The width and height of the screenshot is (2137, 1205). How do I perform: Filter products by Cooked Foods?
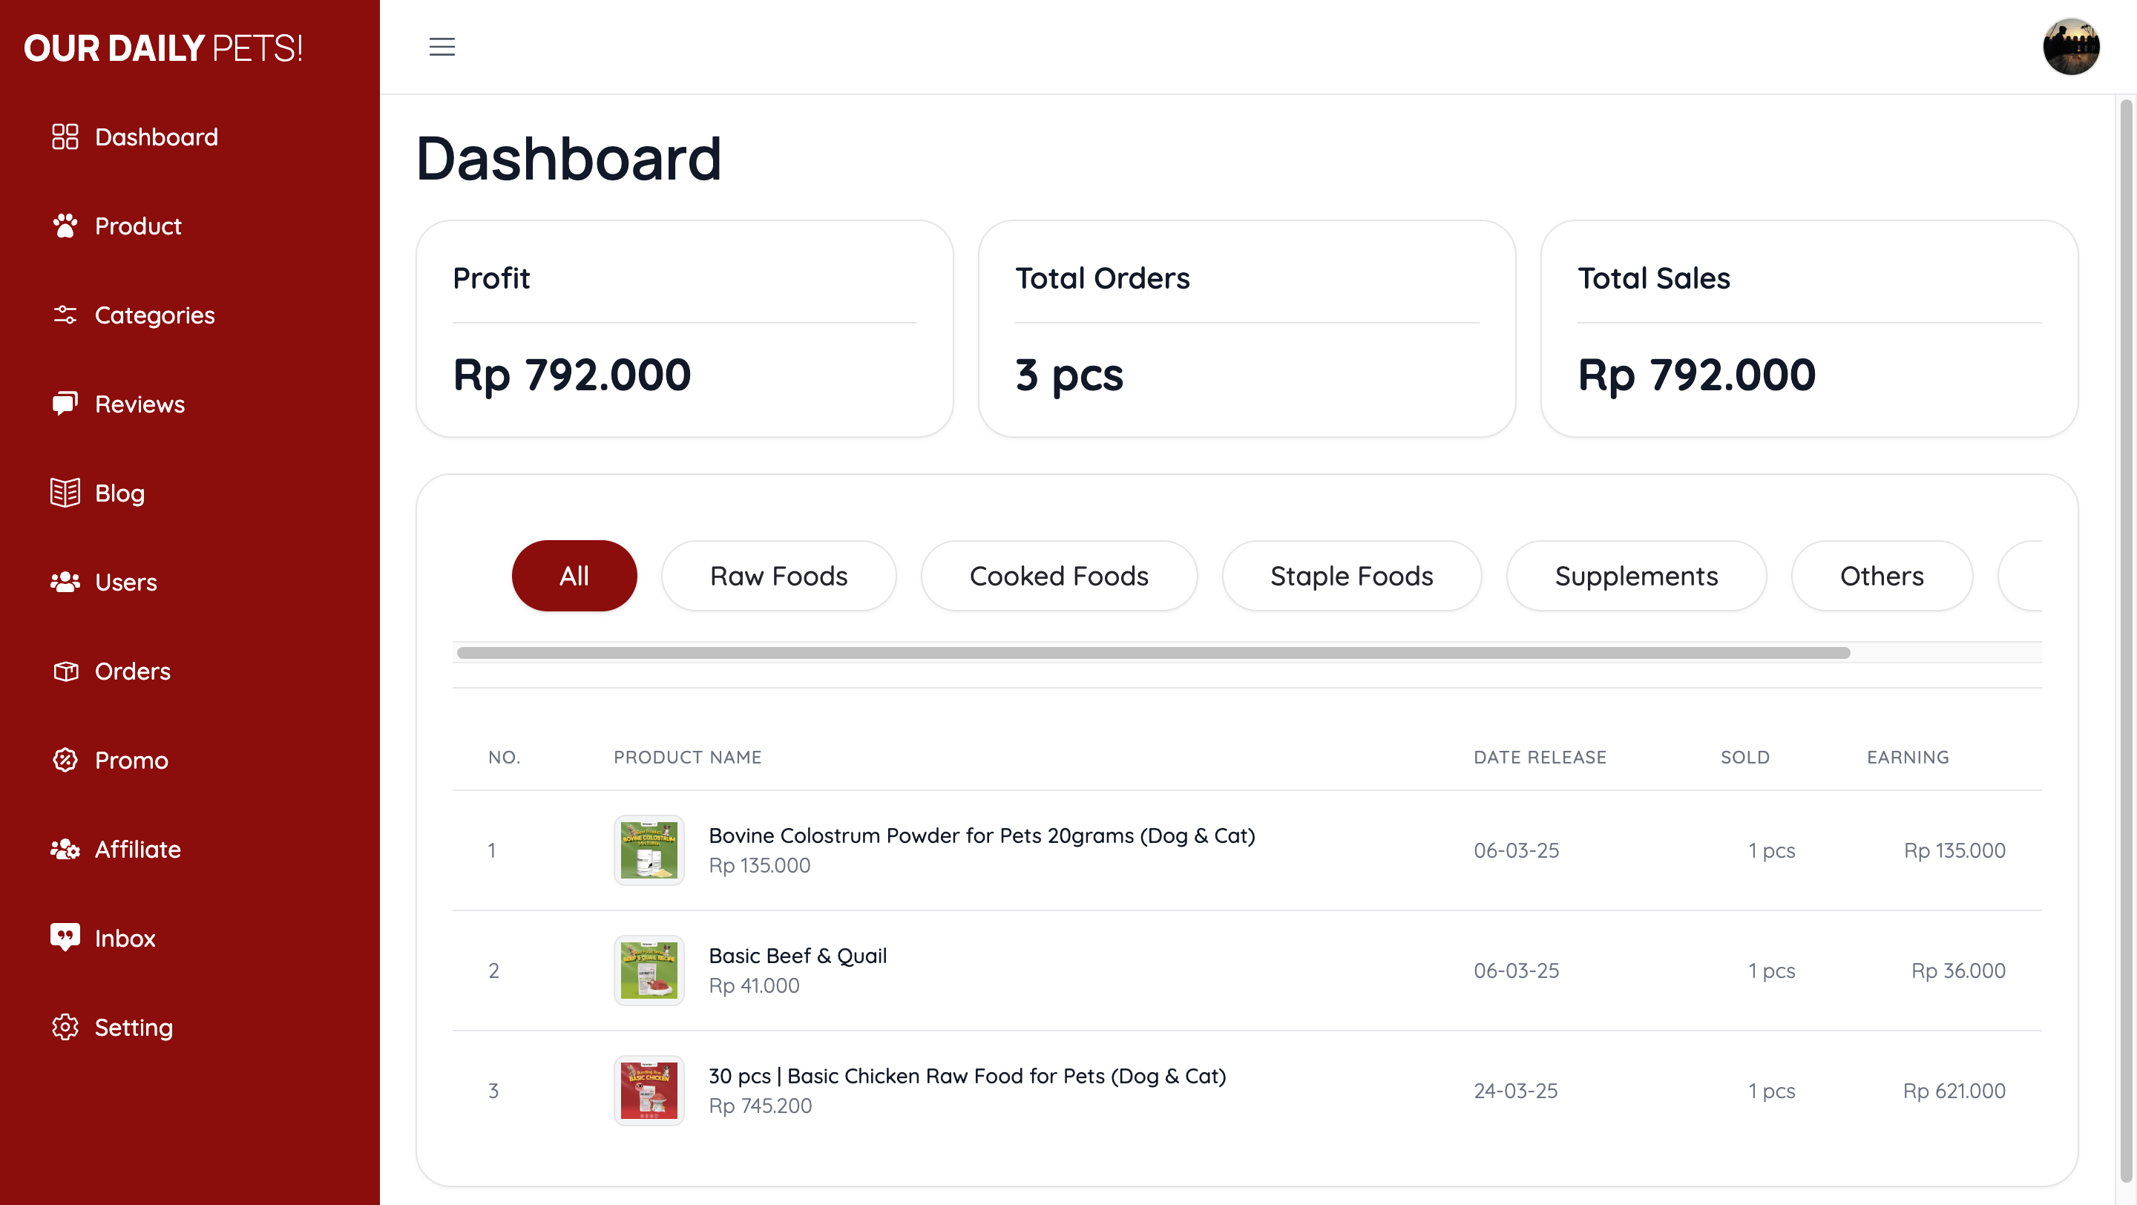(1059, 576)
